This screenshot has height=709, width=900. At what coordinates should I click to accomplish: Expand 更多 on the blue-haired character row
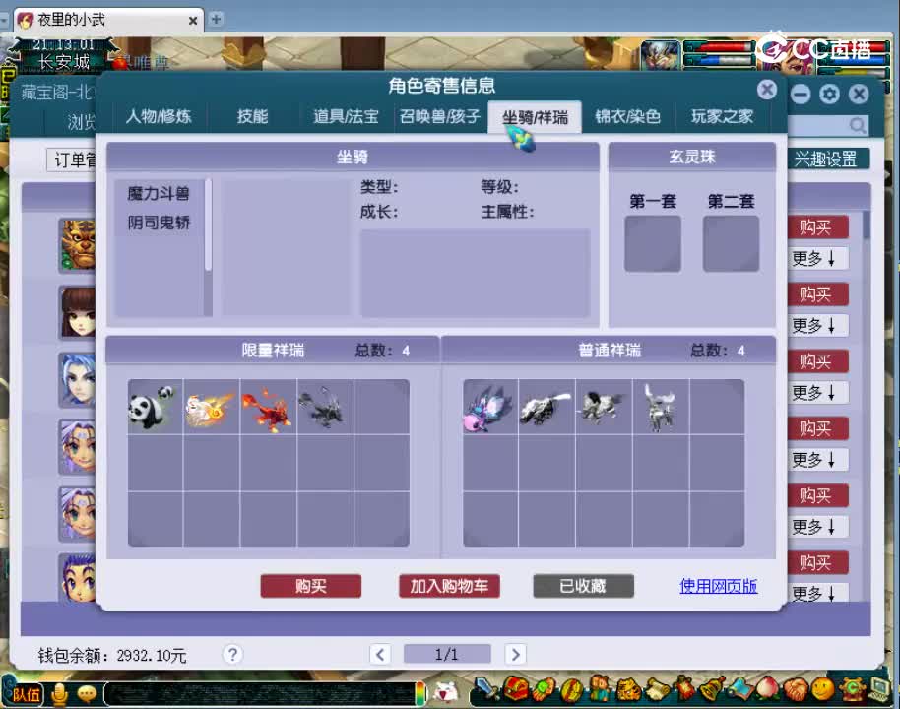817,393
